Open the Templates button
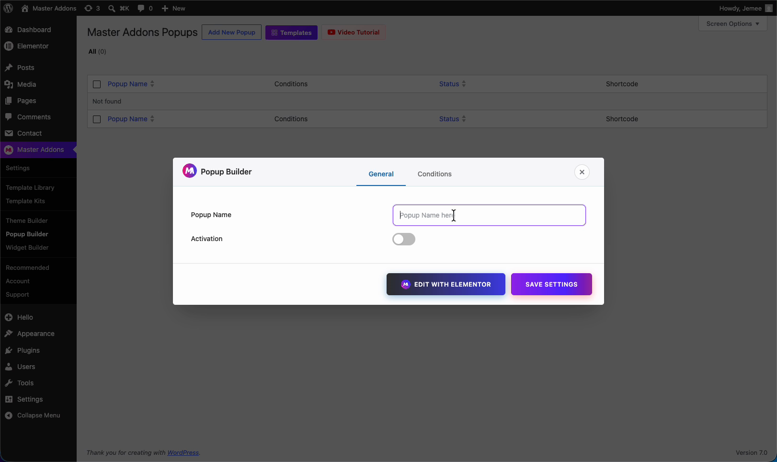The height and width of the screenshot is (462, 777). [x=291, y=33]
